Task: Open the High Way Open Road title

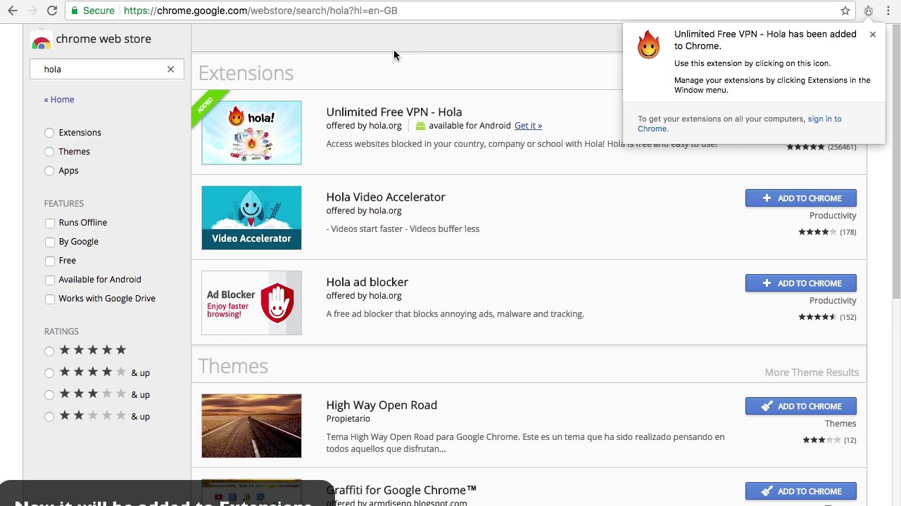Action: (x=382, y=405)
